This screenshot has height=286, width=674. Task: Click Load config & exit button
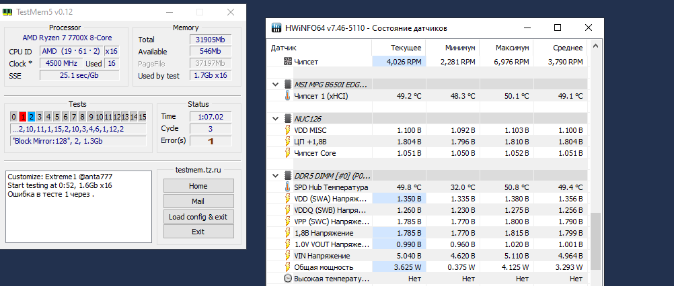[198, 217]
